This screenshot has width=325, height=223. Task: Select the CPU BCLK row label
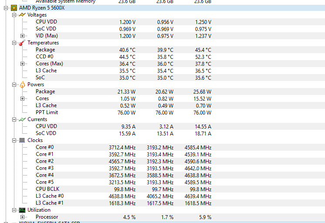click(47, 189)
